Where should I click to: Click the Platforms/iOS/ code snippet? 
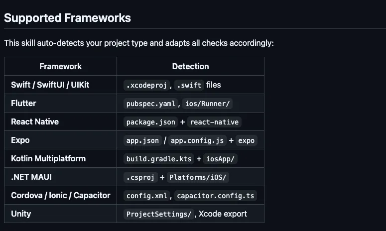[x=199, y=177]
